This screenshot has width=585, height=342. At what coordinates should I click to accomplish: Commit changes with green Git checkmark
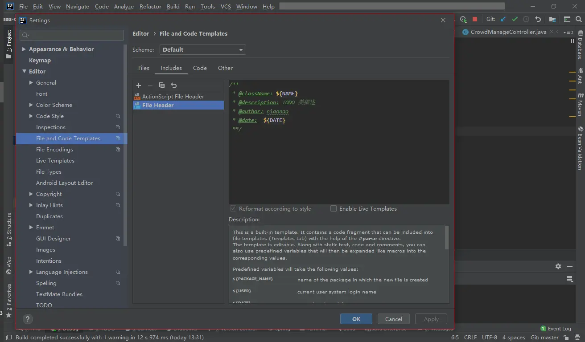515,19
